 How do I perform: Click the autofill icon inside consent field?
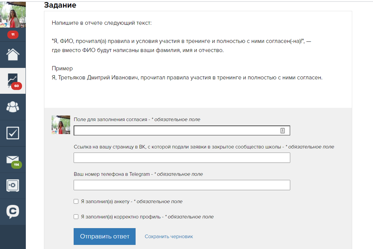pyautogui.click(x=283, y=131)
